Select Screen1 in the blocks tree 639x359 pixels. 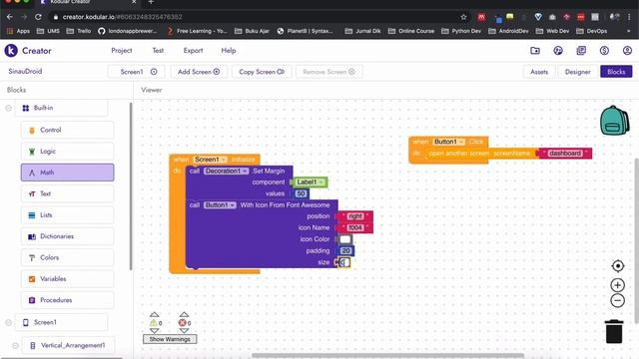pyautogui.click(x=62, y=322)
